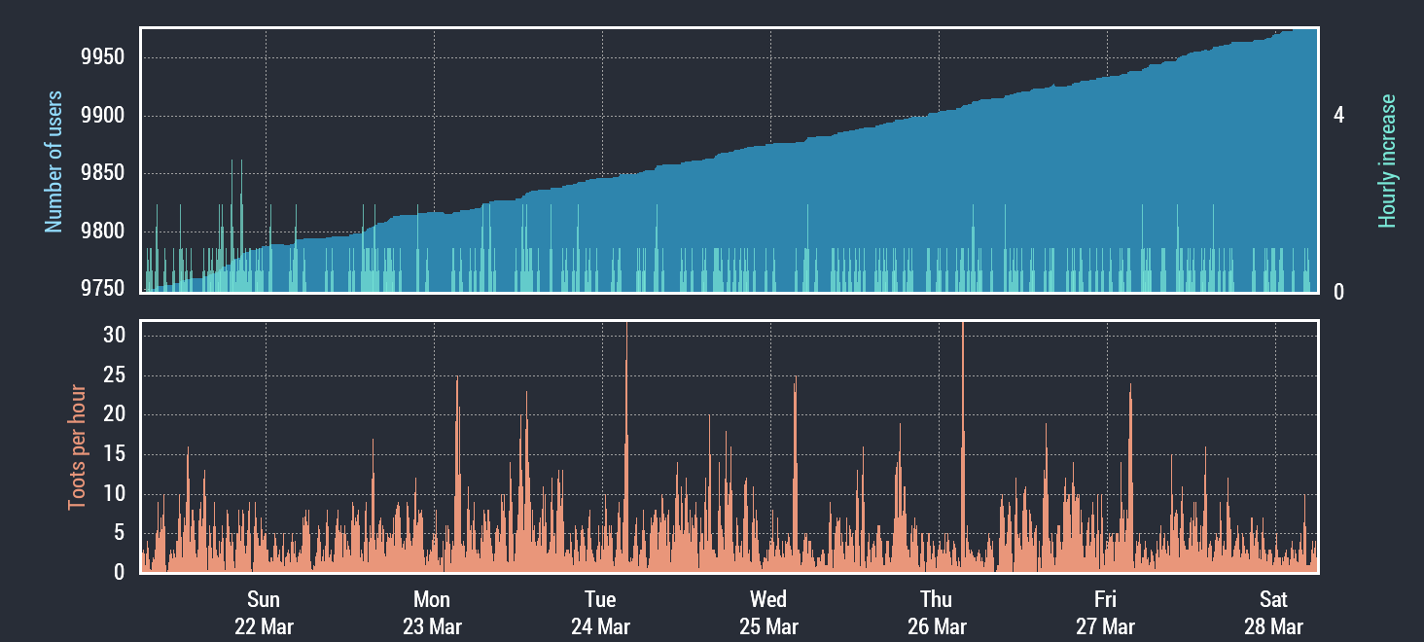1424x642 pixels.
Task: Select the Tue 24 Mar date label
Action: point(600,613)
